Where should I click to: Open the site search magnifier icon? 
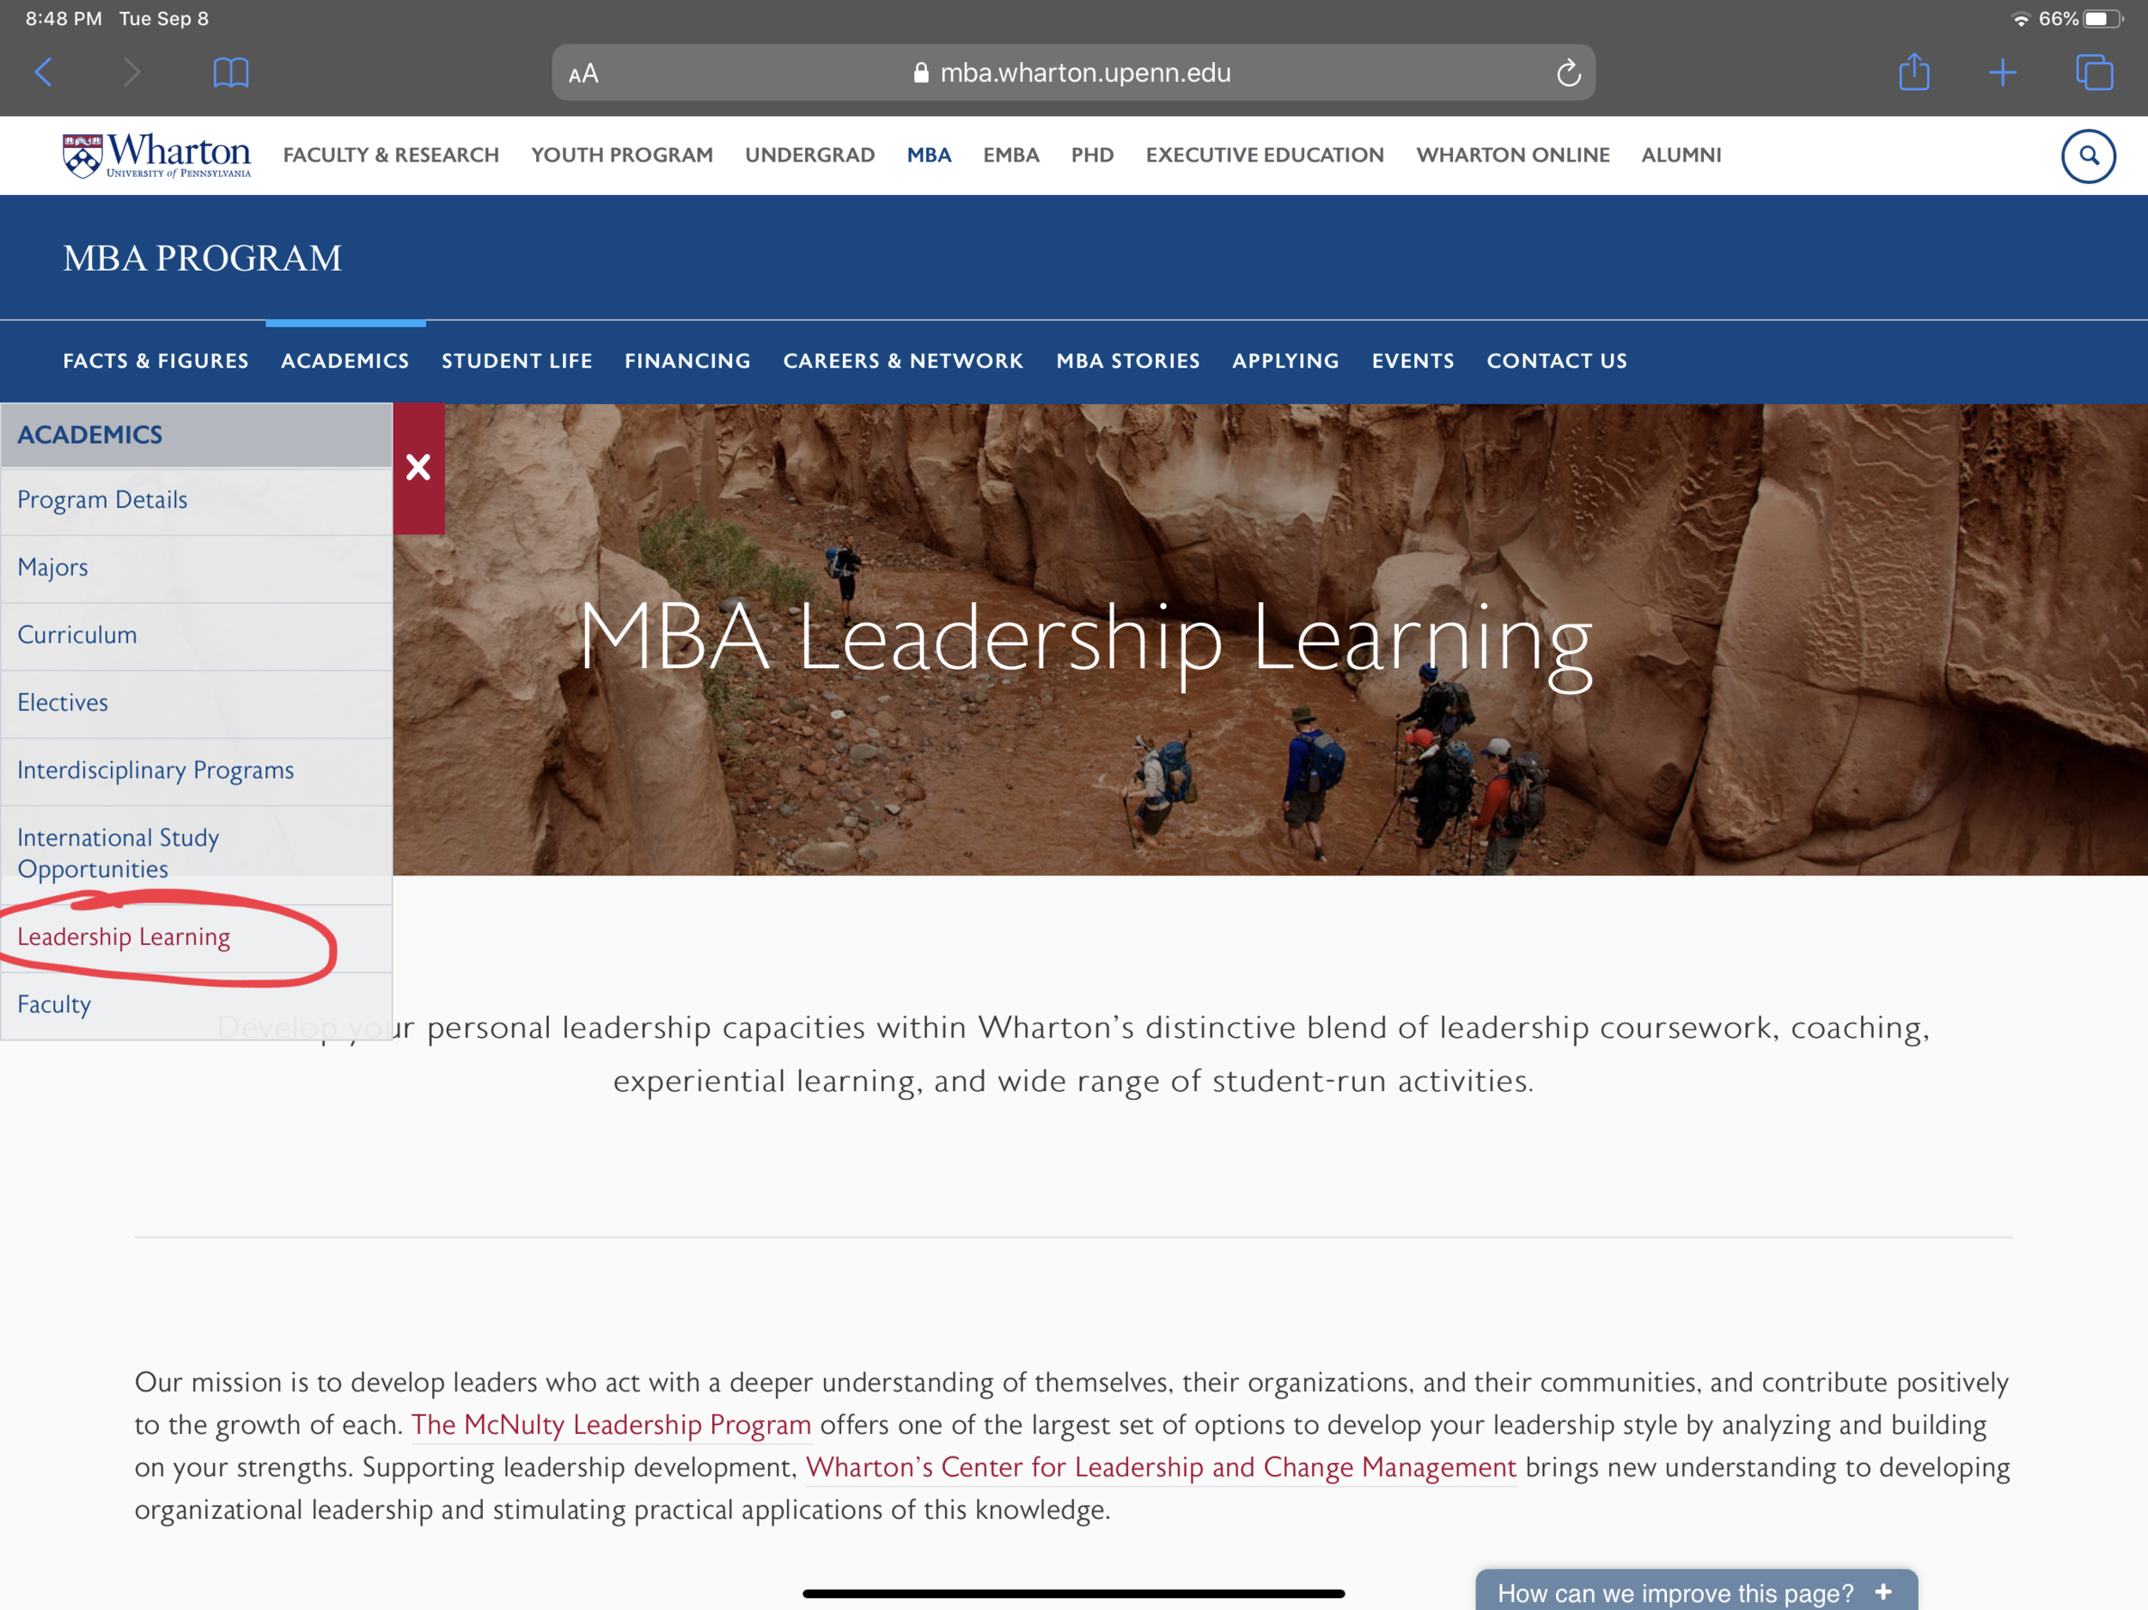pyautogui.click(x=2088, y=156)
